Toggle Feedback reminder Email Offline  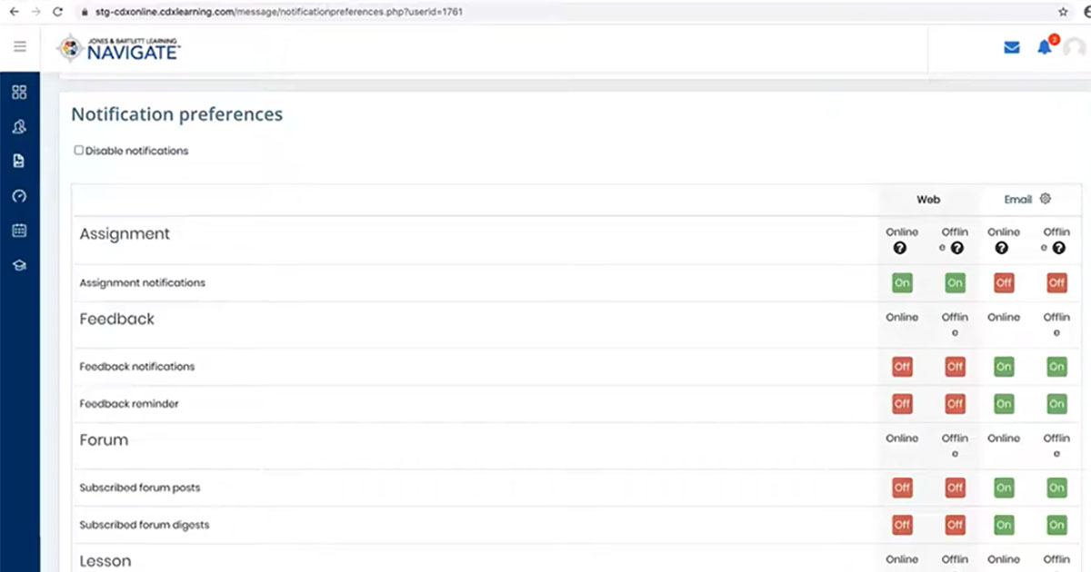click(x=1056, y=404)
